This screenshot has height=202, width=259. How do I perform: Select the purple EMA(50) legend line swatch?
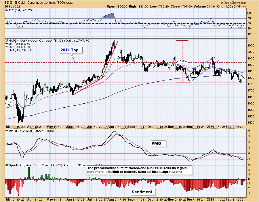[7, 47]
